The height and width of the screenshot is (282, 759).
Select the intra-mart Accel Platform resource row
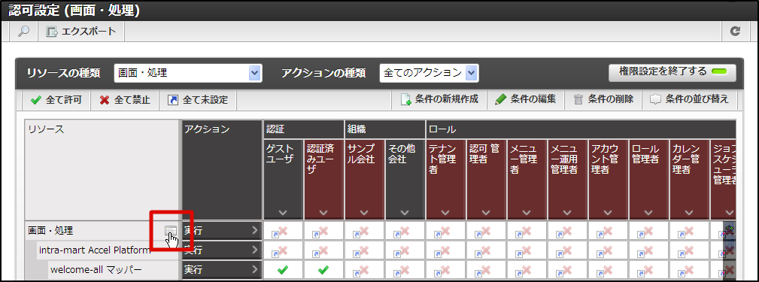[108, 250]
